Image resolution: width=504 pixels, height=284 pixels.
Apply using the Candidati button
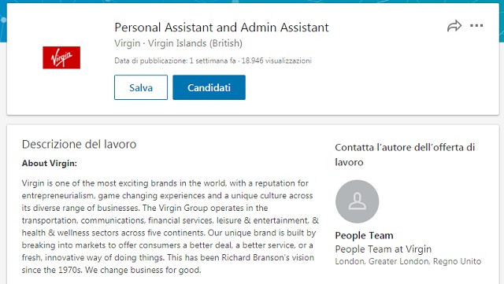coord(209,87)
